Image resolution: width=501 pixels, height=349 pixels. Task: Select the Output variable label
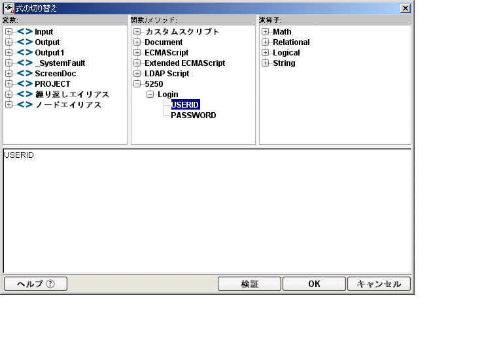coord(47,42)
